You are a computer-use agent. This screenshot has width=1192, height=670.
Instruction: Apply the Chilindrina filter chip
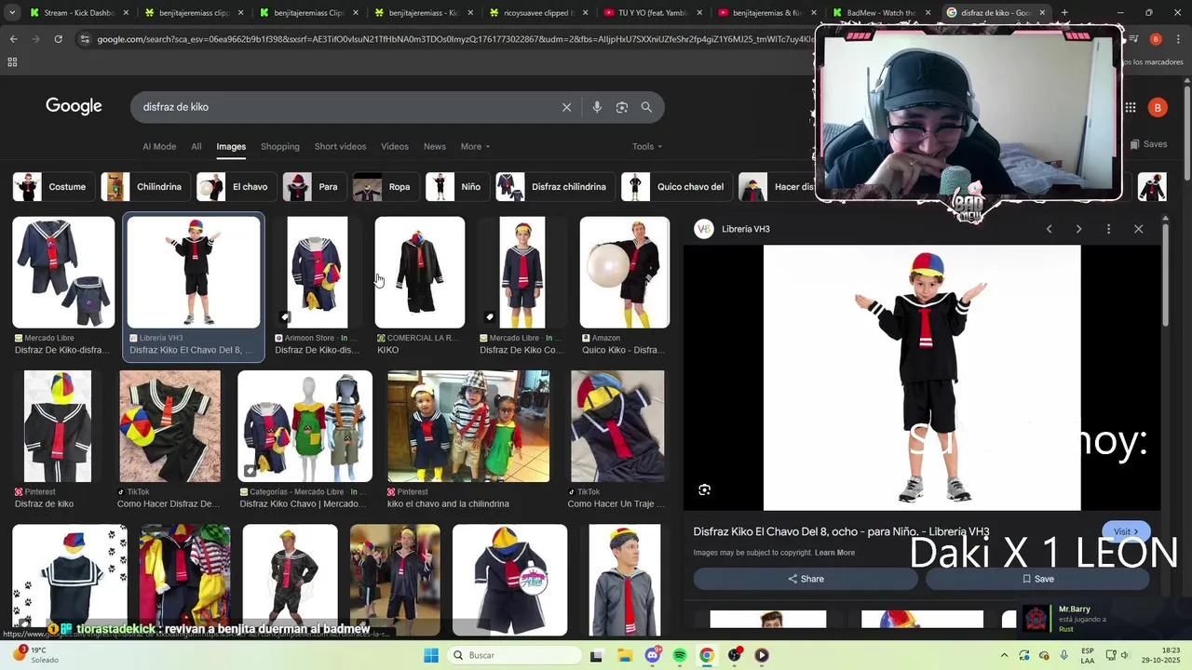145,187
